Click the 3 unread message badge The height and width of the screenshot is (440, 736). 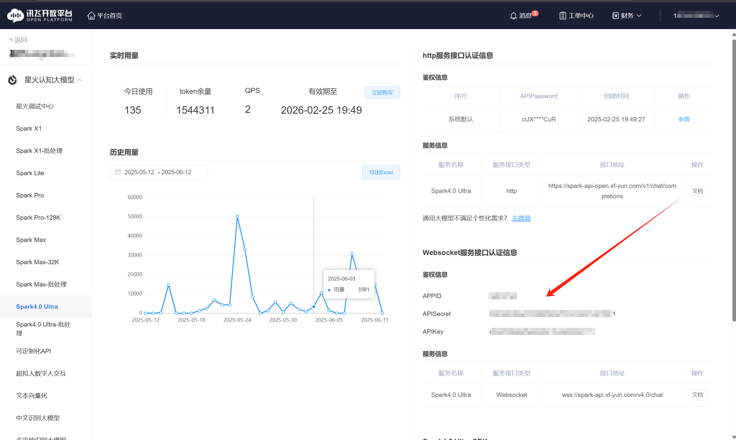tap(535, 13)
